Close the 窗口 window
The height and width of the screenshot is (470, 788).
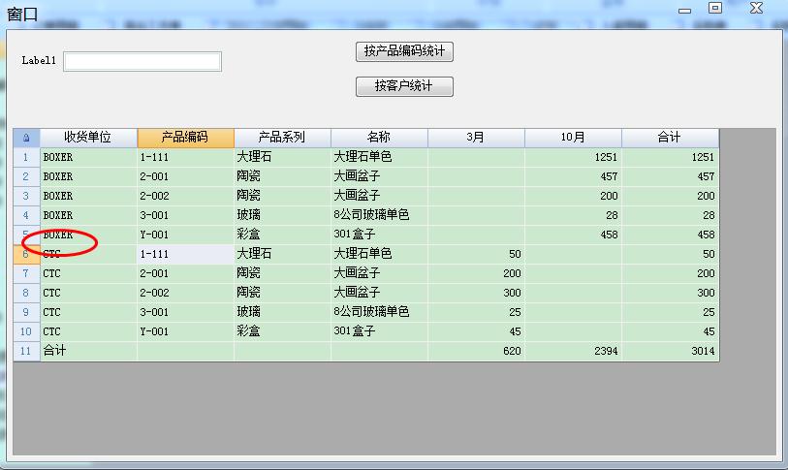(x=756, y=8)
